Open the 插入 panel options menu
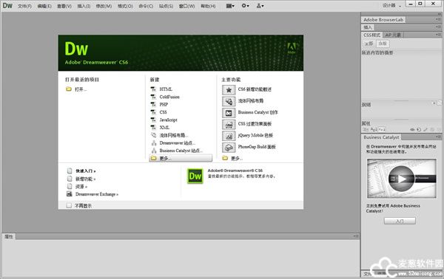444x279 pixels. coord(438,27)
